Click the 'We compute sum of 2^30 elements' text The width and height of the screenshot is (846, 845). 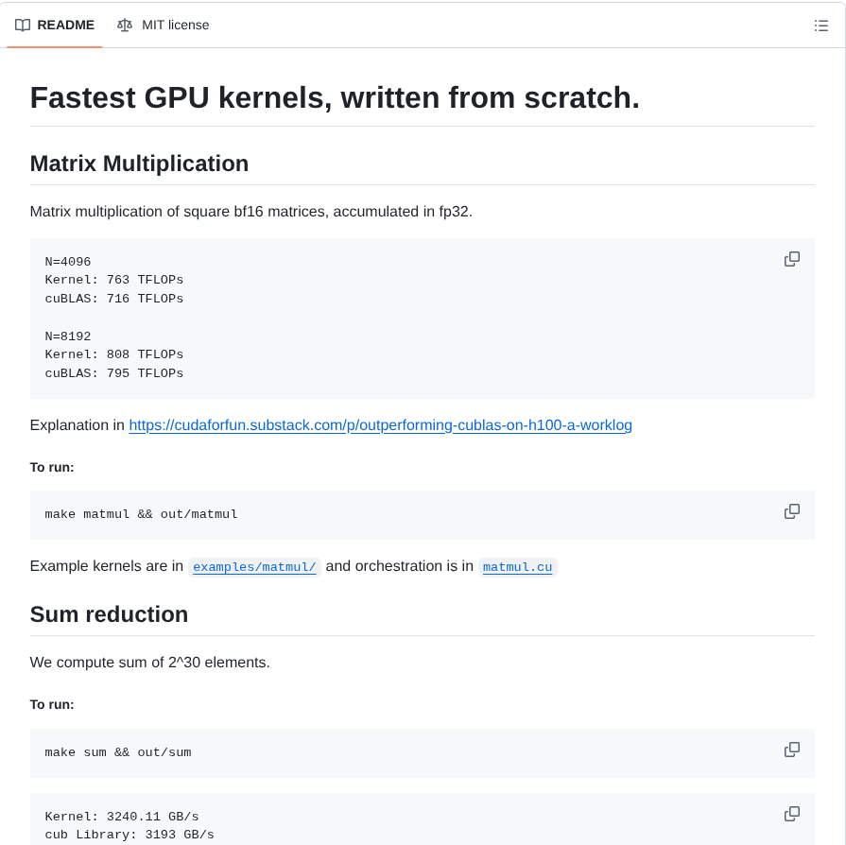[x=150, y=662]
